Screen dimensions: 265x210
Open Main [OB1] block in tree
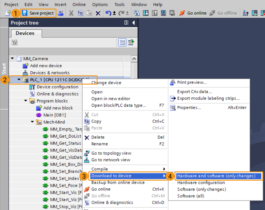pyautogui.click(x=55, y=115)
